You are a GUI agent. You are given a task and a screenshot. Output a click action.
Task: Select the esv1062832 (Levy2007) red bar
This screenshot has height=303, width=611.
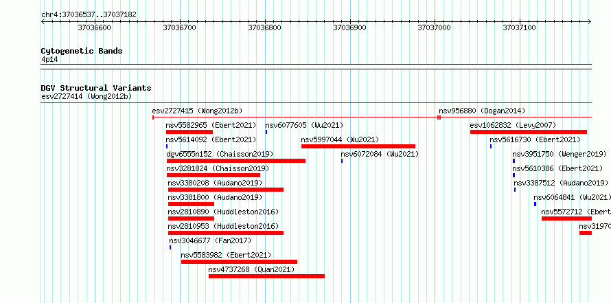coord(529,132)
